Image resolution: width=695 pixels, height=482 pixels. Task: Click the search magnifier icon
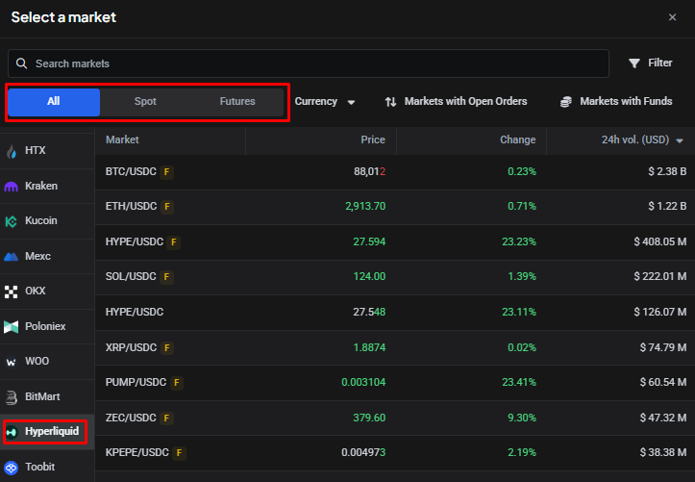(x=21, y=63)
